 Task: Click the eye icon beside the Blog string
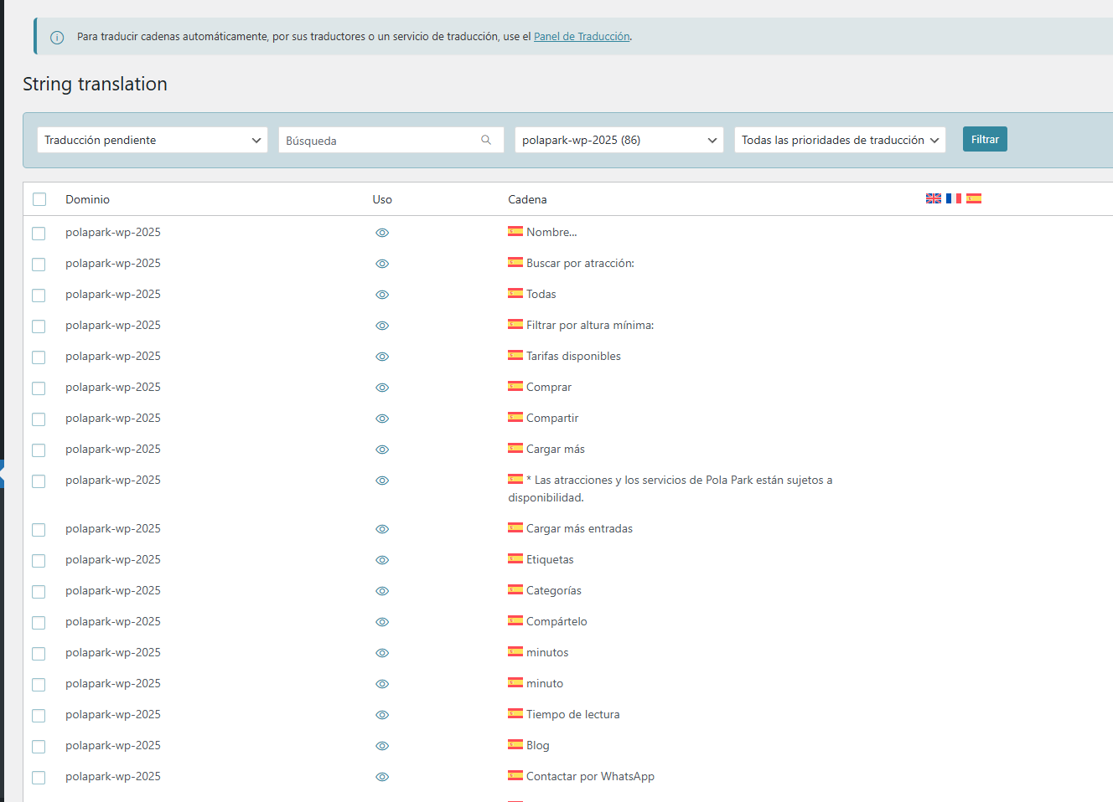382,746
